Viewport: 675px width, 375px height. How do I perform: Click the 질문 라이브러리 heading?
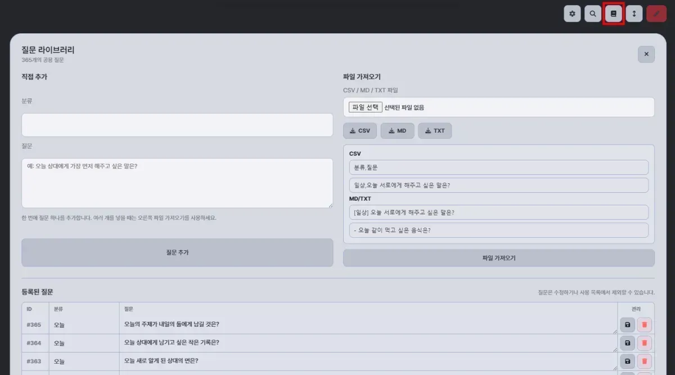point(48,50)
